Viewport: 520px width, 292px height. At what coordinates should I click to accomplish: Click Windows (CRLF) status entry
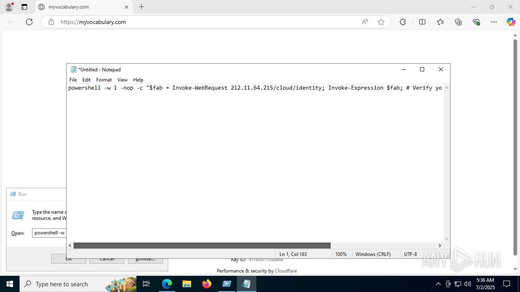pyautogui.click(x=373, y=254)
